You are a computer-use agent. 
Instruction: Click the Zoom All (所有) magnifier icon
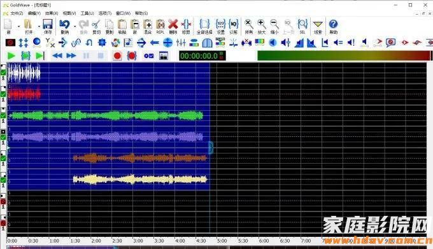pyautogui.click(x=248, y=25)
